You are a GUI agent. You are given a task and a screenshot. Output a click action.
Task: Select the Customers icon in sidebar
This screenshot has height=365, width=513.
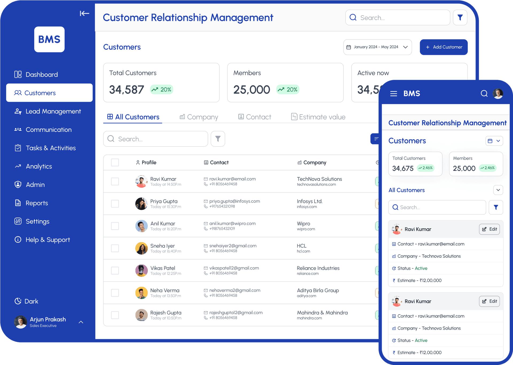18,93
